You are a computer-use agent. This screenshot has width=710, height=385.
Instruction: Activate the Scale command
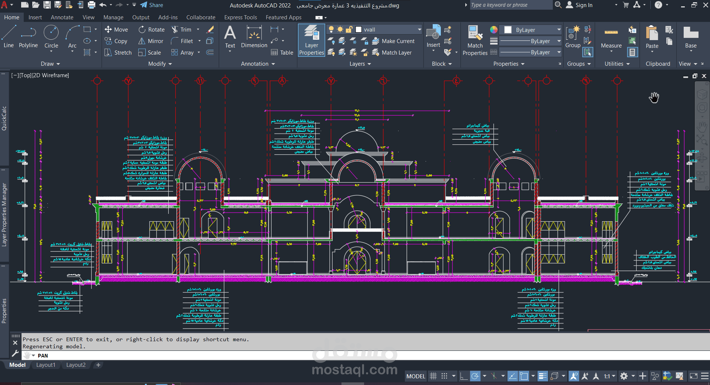pyautogui.click(x=150, y=53)
